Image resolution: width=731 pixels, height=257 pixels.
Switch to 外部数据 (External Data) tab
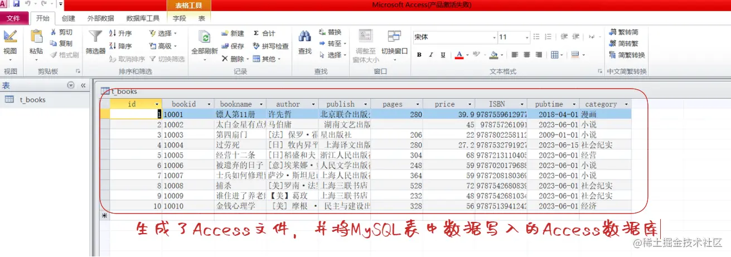pos(101,18)
